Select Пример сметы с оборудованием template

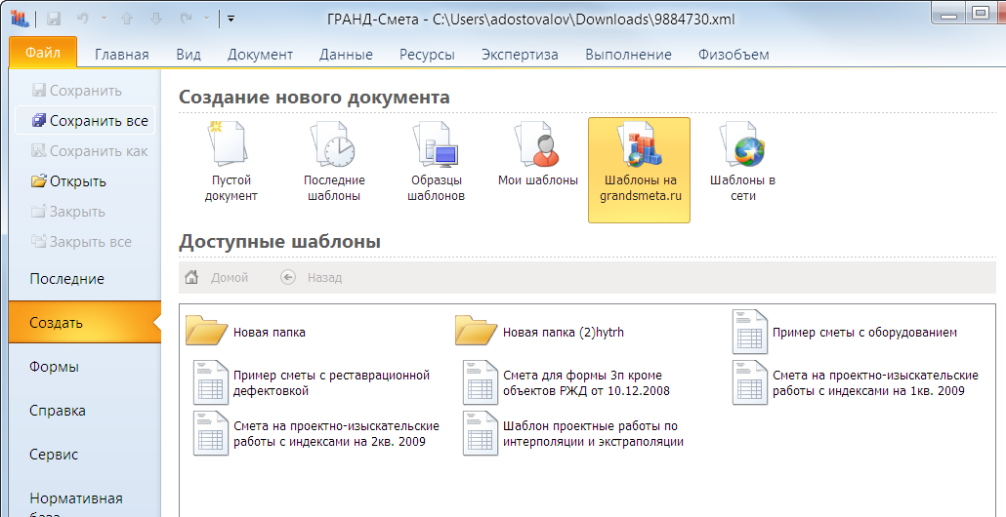(x=846, y=332)
